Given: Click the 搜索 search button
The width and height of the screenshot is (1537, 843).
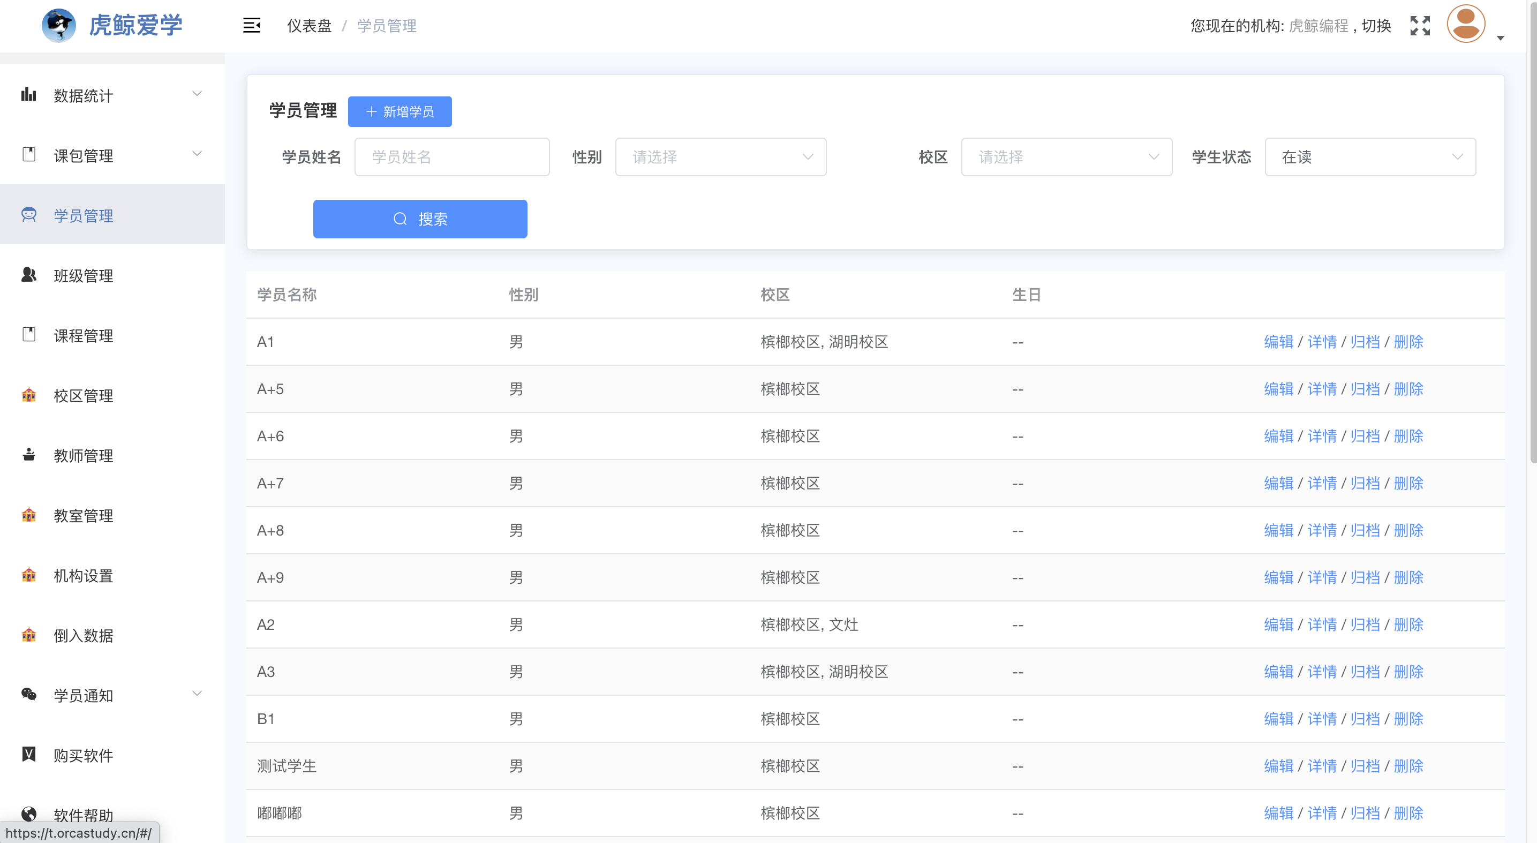Looking at the screenshot, I should point(420,219).
